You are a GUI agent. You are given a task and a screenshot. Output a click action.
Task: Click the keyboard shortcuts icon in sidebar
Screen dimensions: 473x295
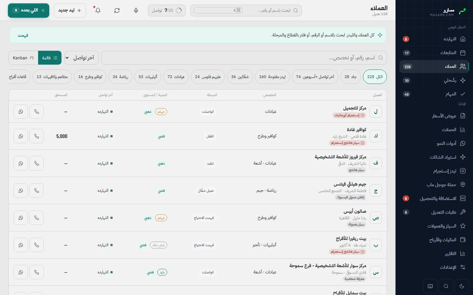click(x=430, y=286)
